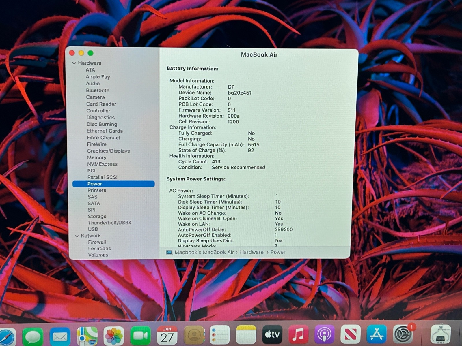Open the Apple TV app
The image size is (462, 346).
(x=272, y=335)
